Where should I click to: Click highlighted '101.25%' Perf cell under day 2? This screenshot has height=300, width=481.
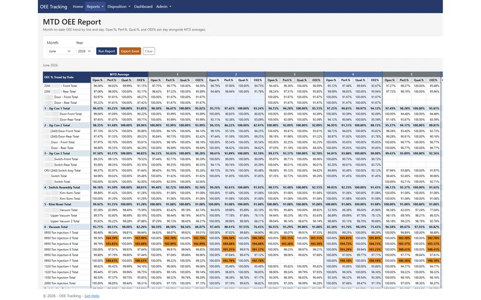tap(228, 250)
